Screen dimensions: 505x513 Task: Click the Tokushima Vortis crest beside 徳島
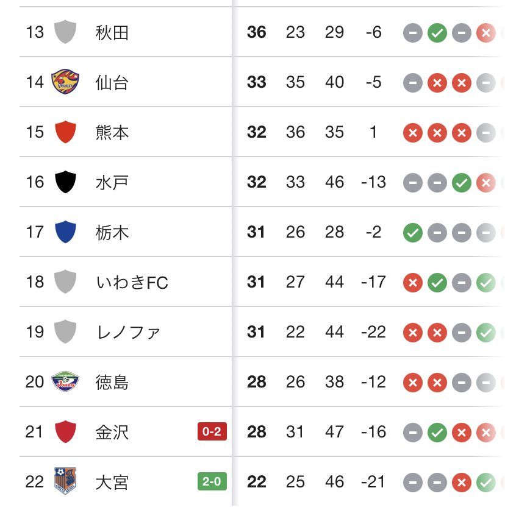[65, 381]
